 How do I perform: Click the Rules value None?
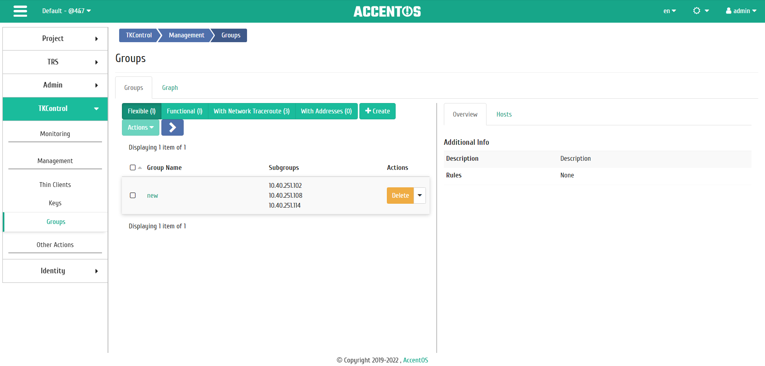click(x=567, y=175)
